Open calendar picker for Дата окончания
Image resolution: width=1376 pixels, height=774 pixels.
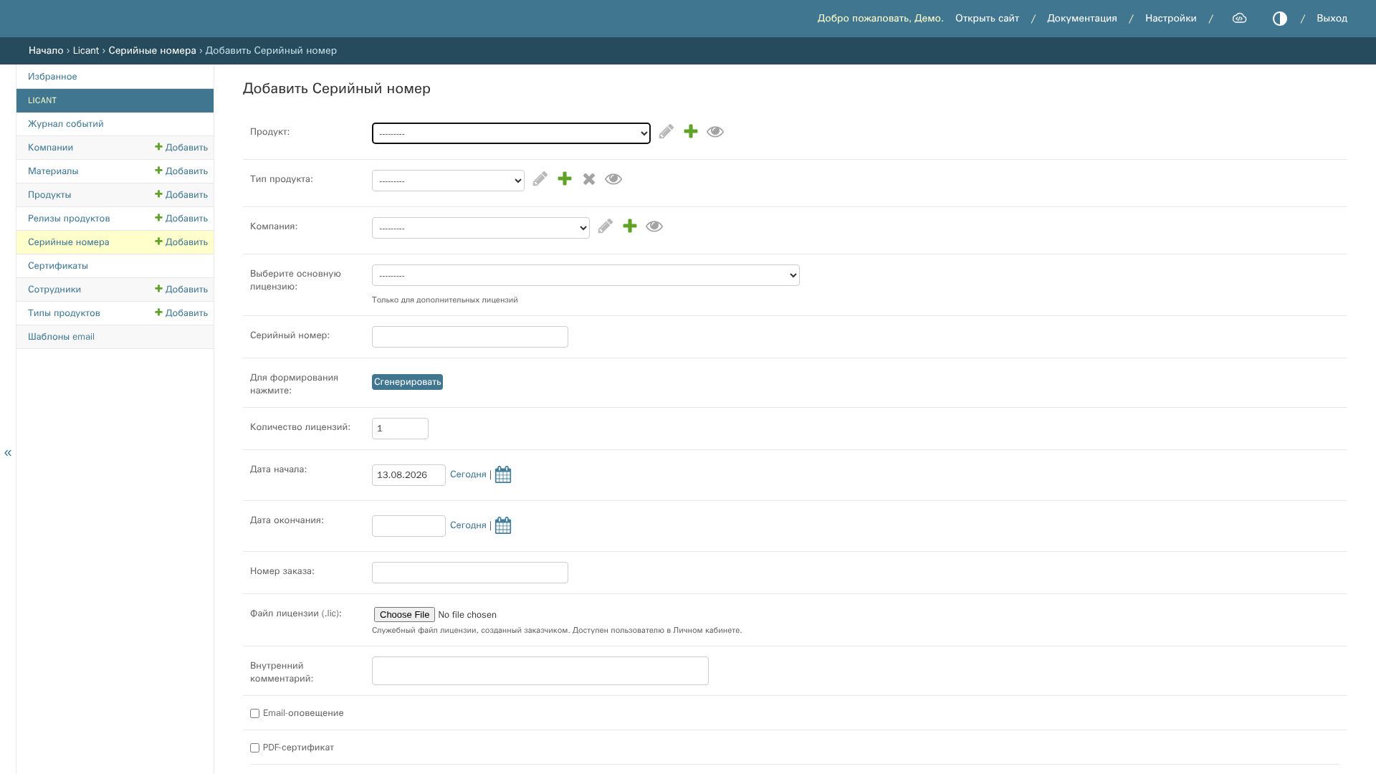click(x=503, y=526)
